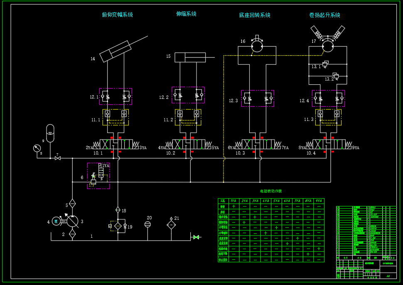Click the 9YA solenoid label beside valve 10.4

pos(356,148)
